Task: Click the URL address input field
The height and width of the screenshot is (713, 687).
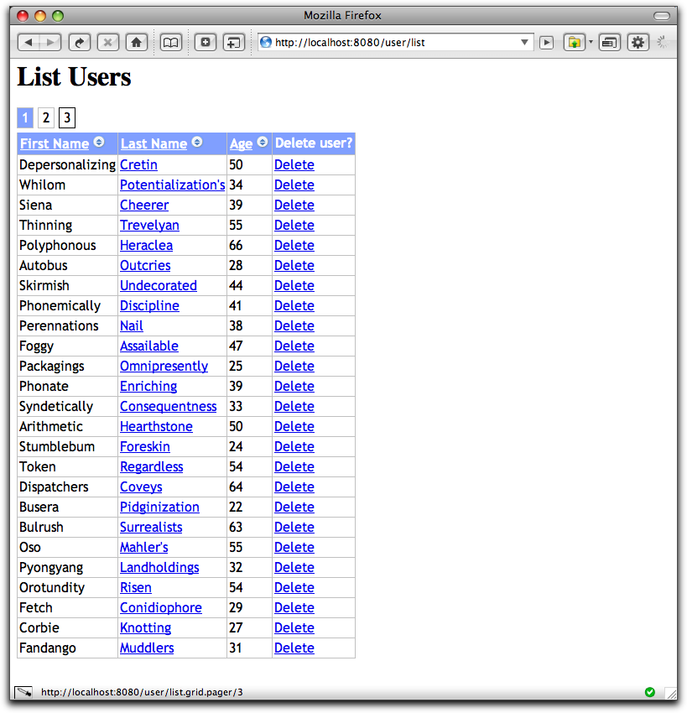Action: pyautogui.click(x=394, y=42)
